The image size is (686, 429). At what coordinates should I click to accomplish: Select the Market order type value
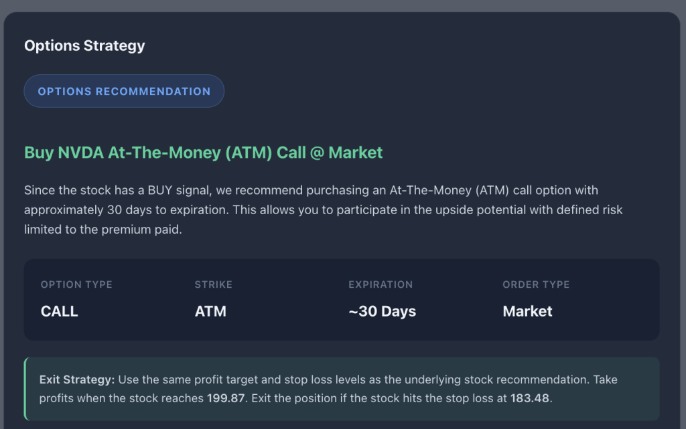[x=527, y=311]
